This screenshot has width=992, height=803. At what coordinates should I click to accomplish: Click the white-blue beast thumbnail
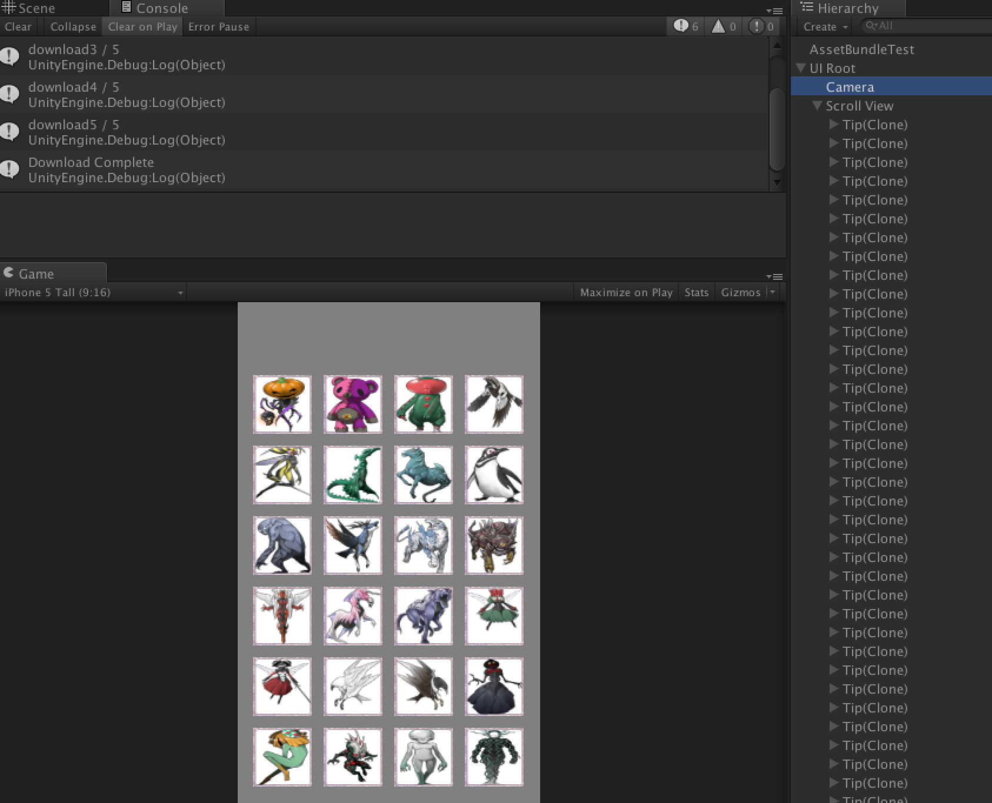click(424, 546)
